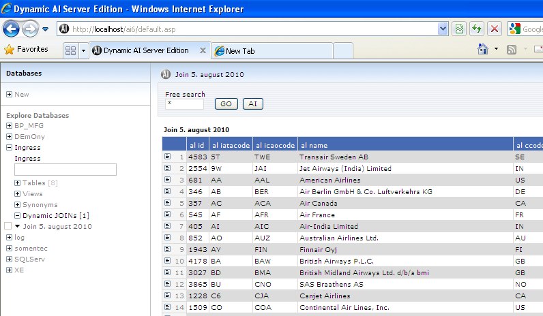Expand the BP_MFG database
Viewport: 543px width, 316px height.
tap(10, 125)
